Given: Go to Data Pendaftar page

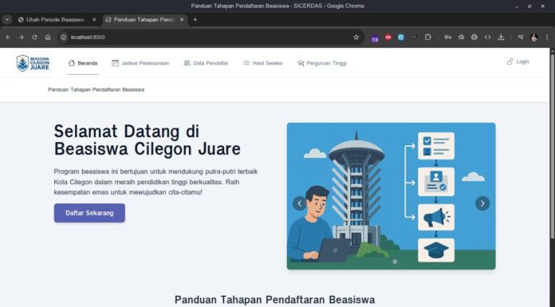Looking at the screenshot, I should point(206,63).
